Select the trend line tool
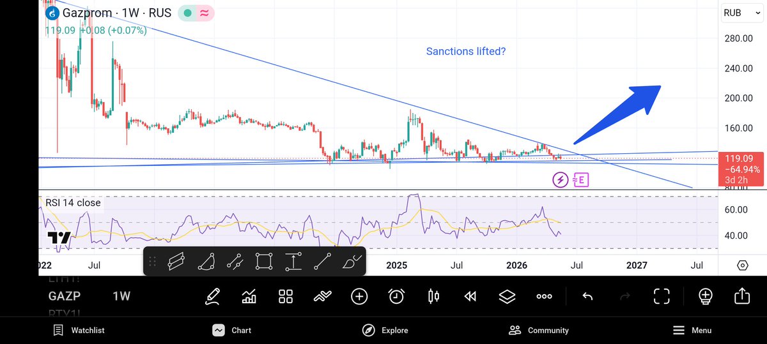Image resolution: width=767 pixels, height=344 pixels. [323, 261]
